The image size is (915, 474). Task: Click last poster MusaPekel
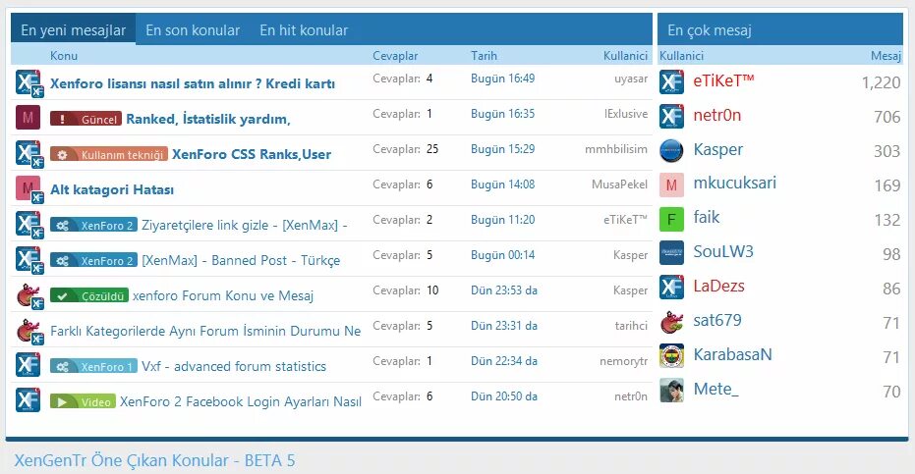(x=620, y=184)
